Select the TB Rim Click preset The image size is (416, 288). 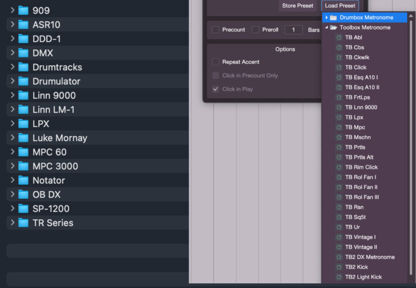coord(361,167)
